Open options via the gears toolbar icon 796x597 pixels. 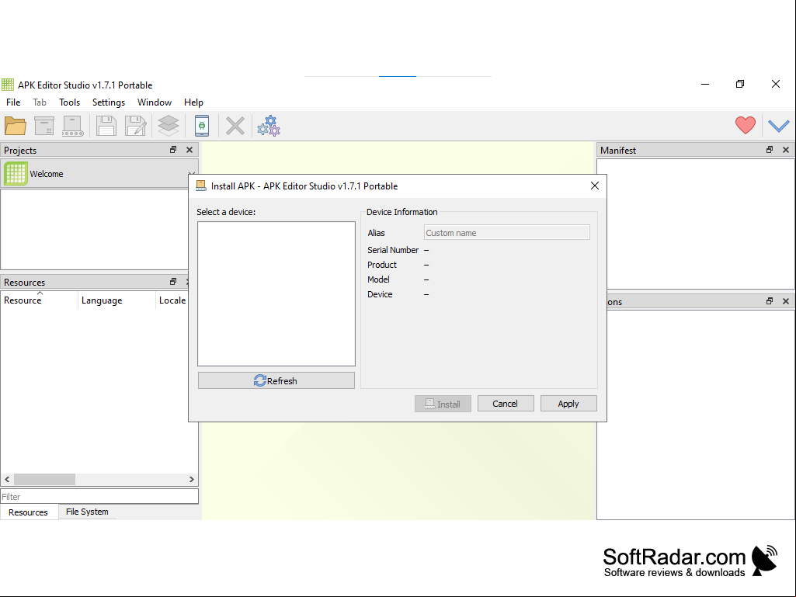pyautogui.click(x=269, y=126)
